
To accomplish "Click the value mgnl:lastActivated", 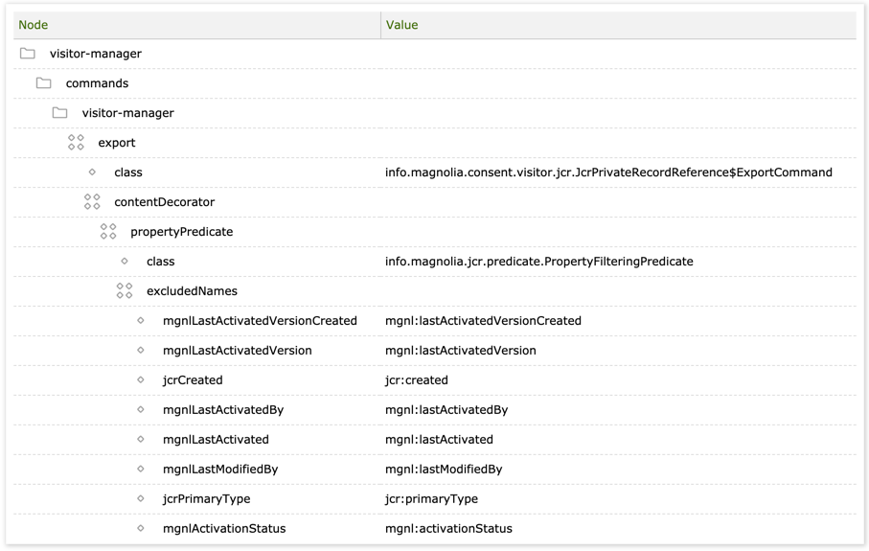I will 439,440.
